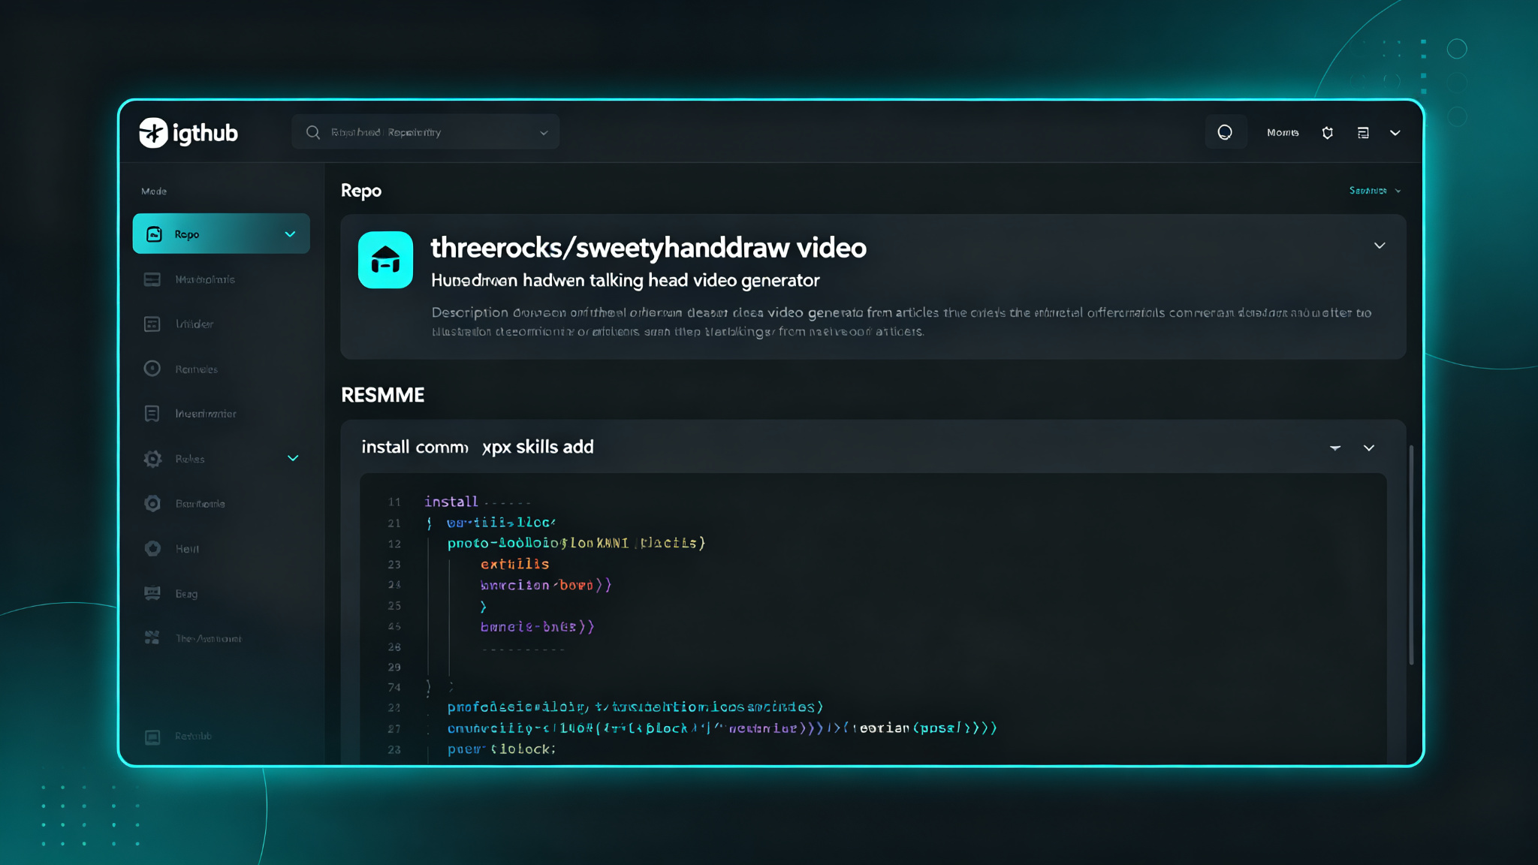Click the list panel icon next to the shield
Viewport: 1538px width, 865px height.
click(x=1363, y=133)
